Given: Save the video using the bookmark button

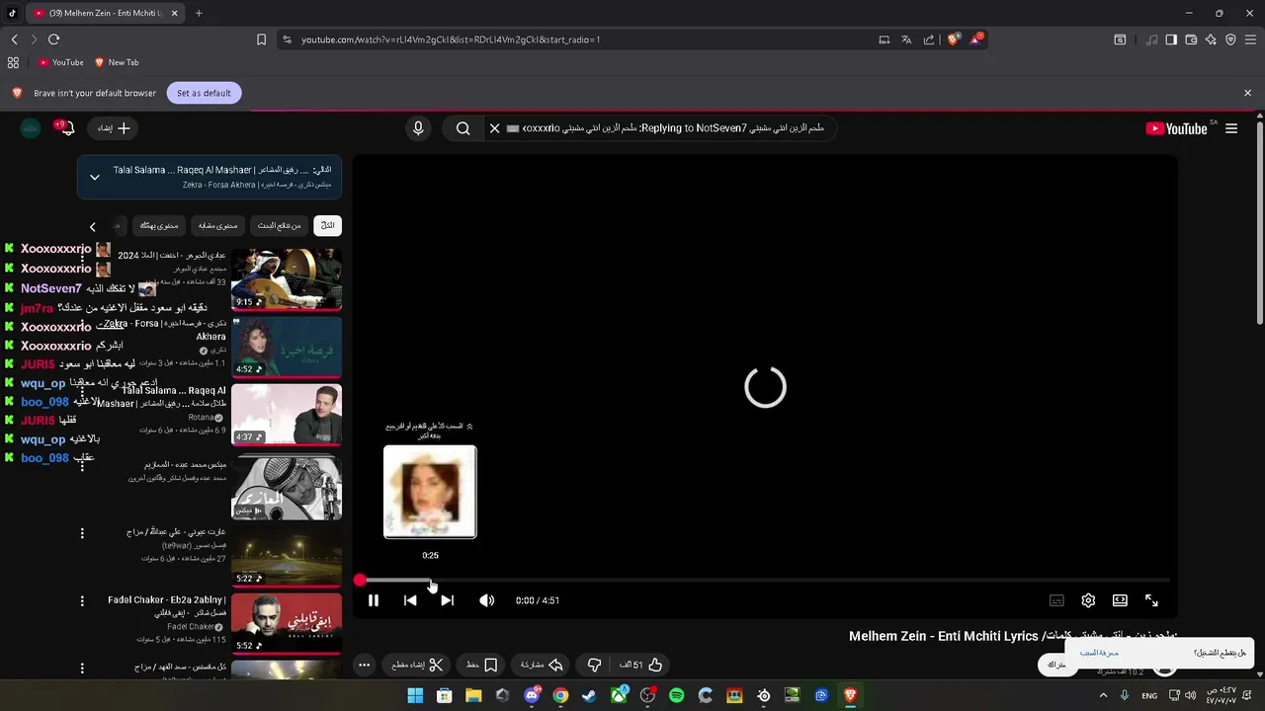Looking at the screenshot, I should pyautogui.click(x=482, y=665).
